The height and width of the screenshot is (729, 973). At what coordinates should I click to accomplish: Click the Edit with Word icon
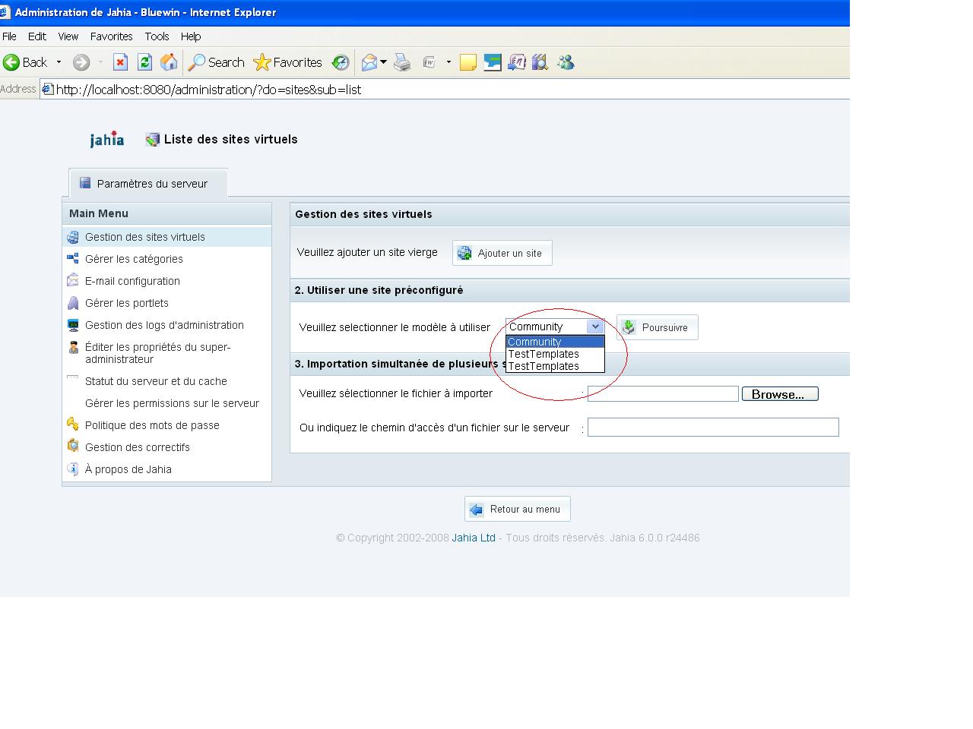(x=429, y=62)
